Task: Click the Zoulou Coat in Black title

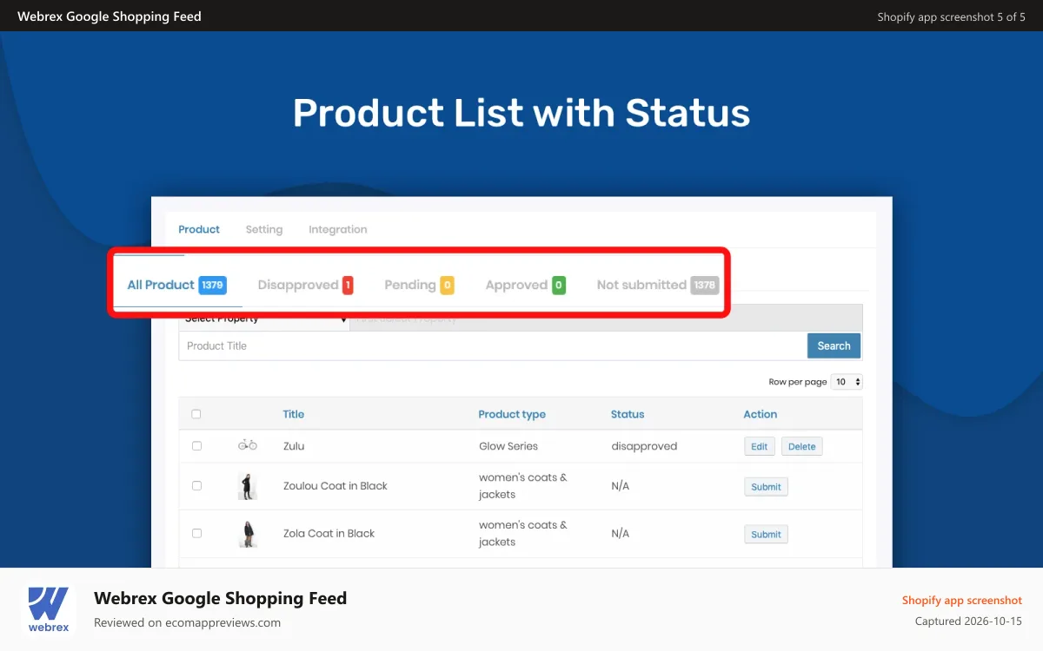Action: point(335,486)
